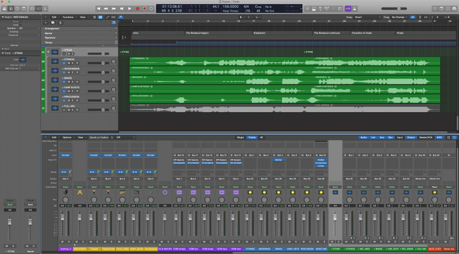This screenshot has width=459, height=254.
Task: Switch Mixer to All view
Action: pos(261,137)
